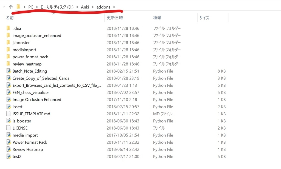Click MD ファイル type cell

162,114
